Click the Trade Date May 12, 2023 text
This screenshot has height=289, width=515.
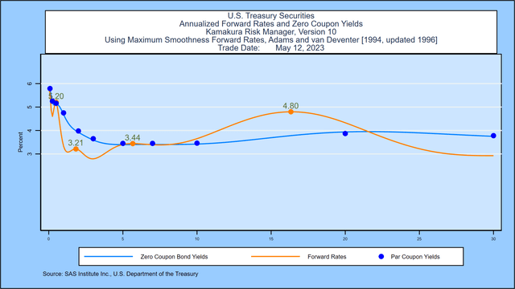click(x=271, y=48)
